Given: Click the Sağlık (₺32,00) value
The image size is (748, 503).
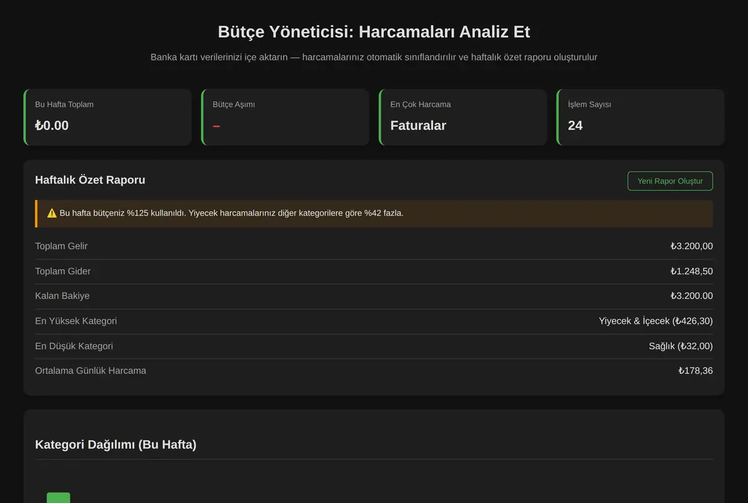Looking at the screenshot, I should point(681,346).
